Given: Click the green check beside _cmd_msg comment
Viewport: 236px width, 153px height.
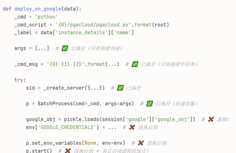Looking at the screenshot, I should click(135, 64).
